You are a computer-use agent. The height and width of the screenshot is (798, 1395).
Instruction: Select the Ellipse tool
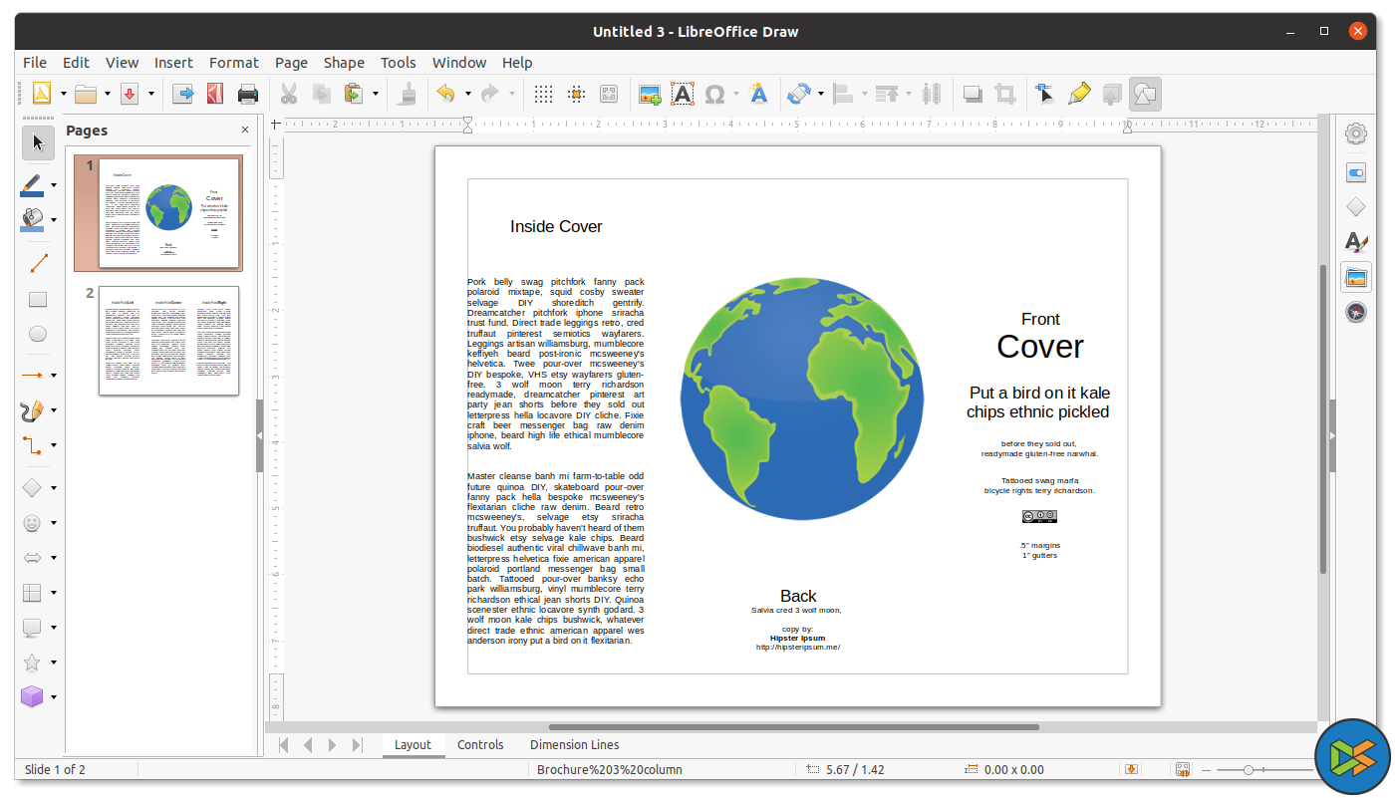tap(38, 334)
